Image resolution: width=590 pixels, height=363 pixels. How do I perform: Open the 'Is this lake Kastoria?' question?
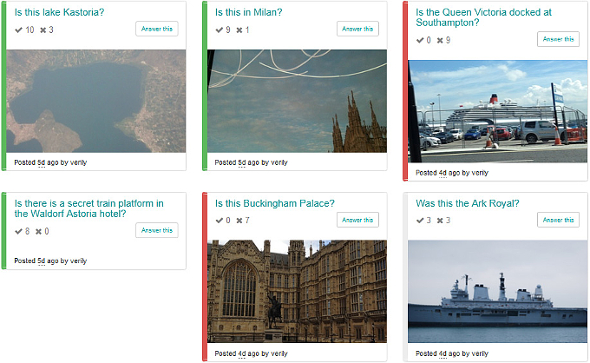tap(60, 12)
